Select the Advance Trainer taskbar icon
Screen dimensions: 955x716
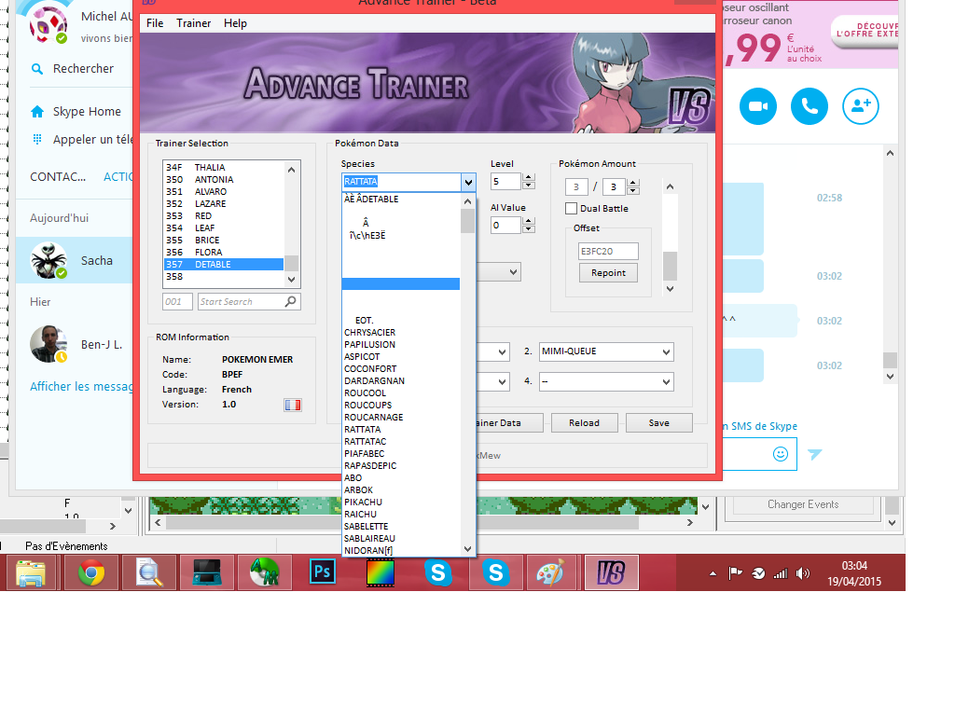click(612, 573)
